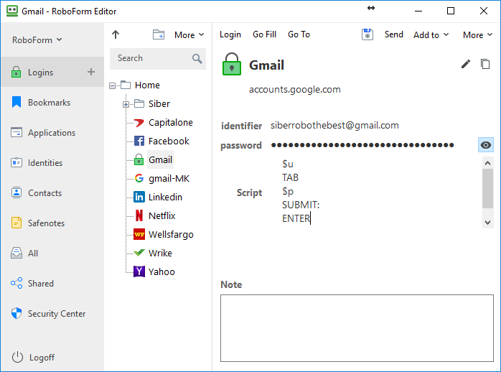
Task: Click the accounts.google.com URL
Action: click(x=294, y=90)
